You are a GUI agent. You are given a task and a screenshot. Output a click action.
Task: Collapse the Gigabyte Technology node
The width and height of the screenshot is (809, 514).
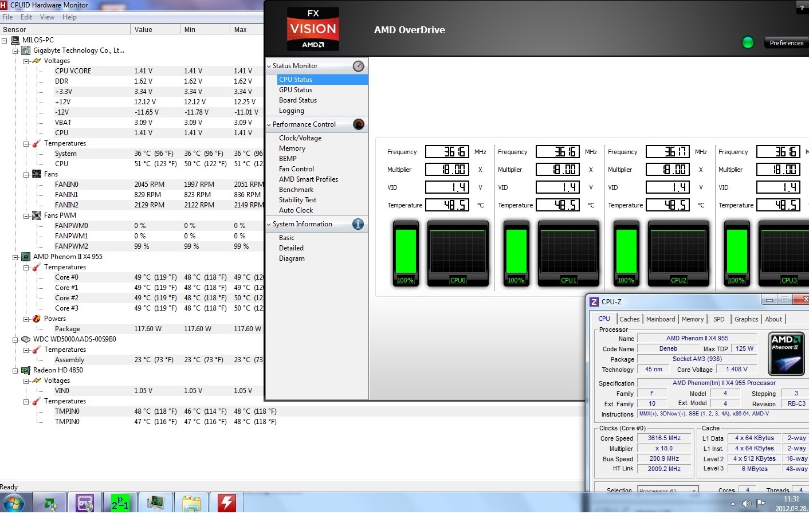point(15,51)
